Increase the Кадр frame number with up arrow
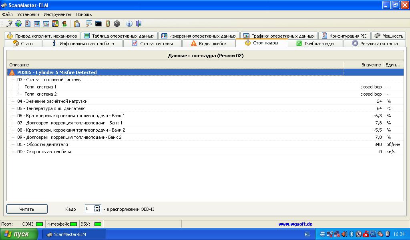410x240 pixels. [x=97, y=207]
